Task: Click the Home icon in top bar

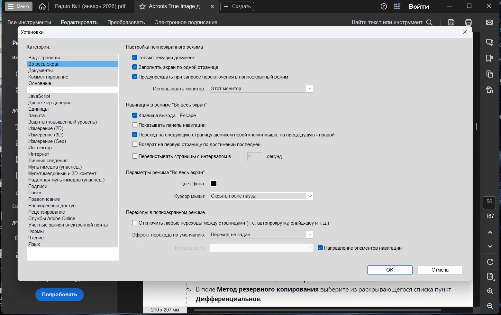Action: (x=42, y=6)
